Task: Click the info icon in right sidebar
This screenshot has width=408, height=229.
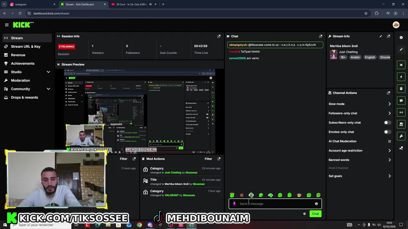Action: click(x=401, y=38)
